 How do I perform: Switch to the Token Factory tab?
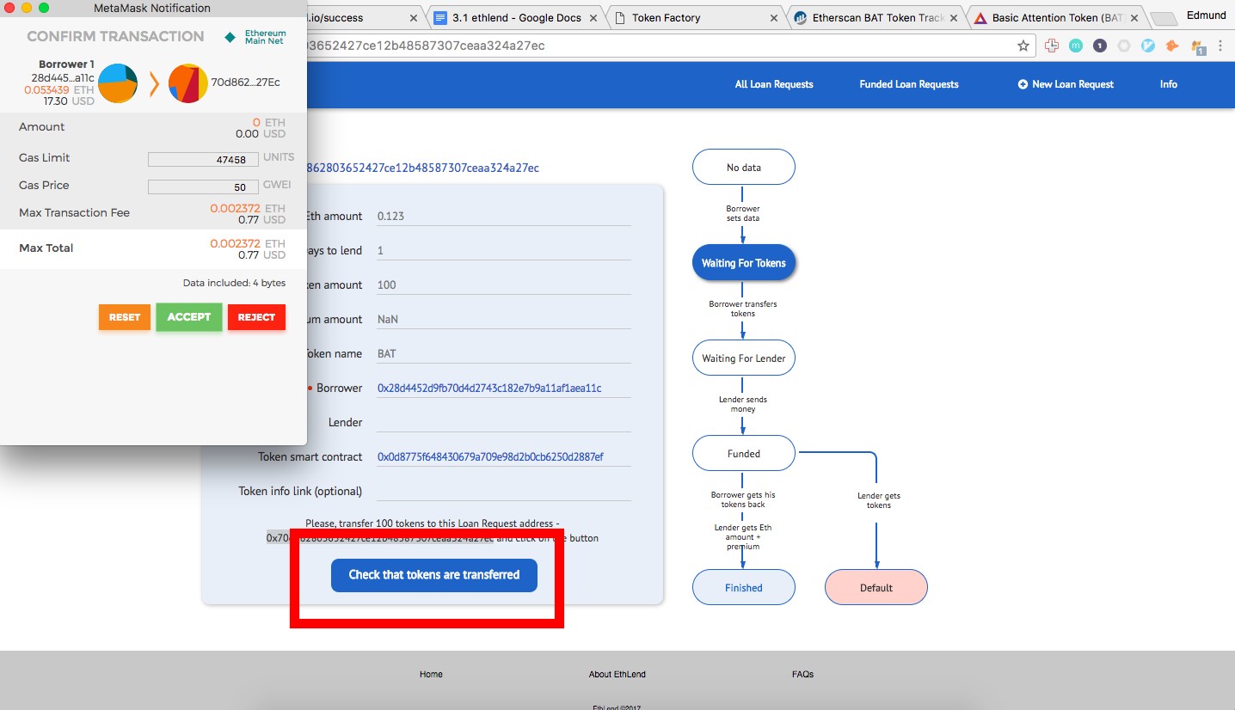(x=697, y=17)
